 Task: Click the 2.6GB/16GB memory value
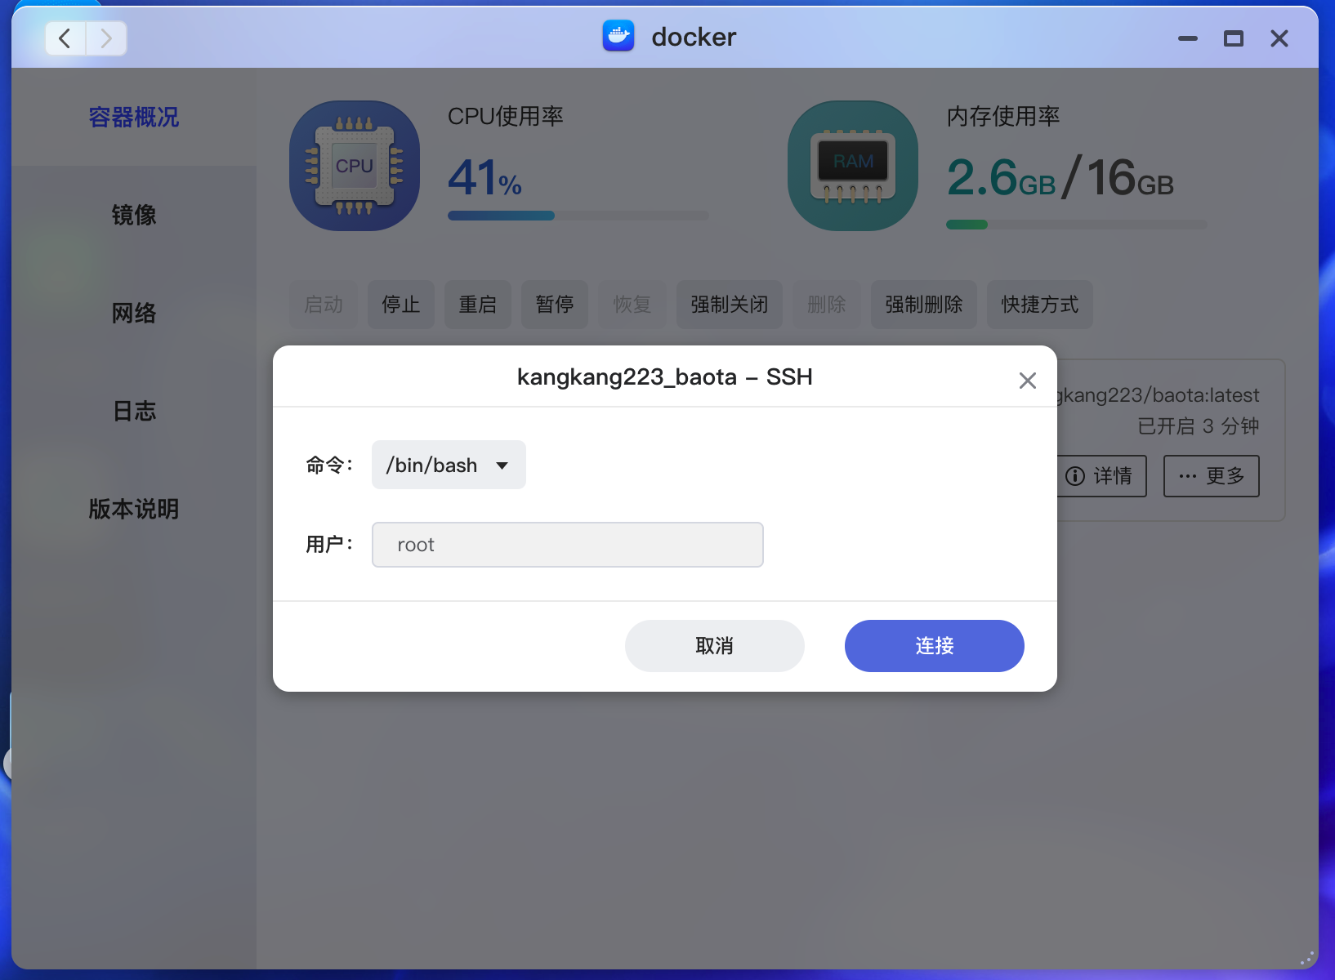1060,178
